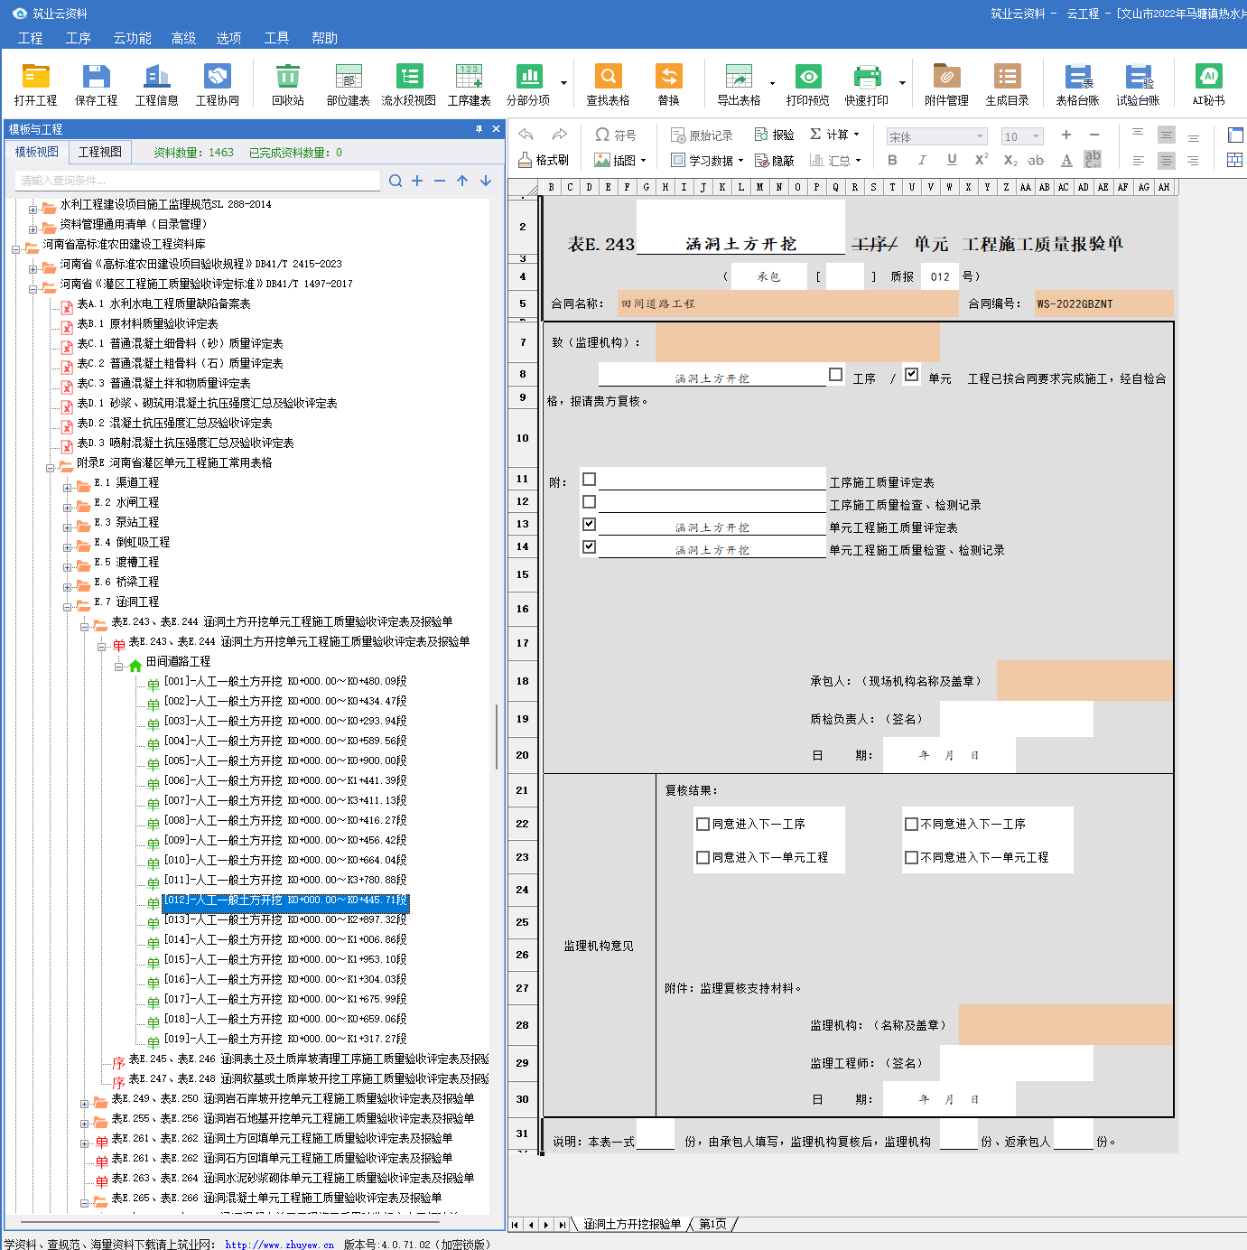
Task: Collapse the 田间道路工程 tree node
Action: click(x=119, y=667)
